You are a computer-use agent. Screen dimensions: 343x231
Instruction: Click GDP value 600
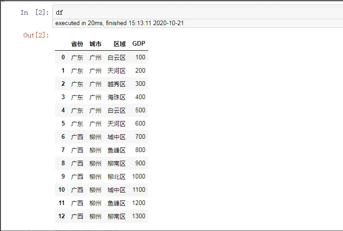[x=140, y=124]
